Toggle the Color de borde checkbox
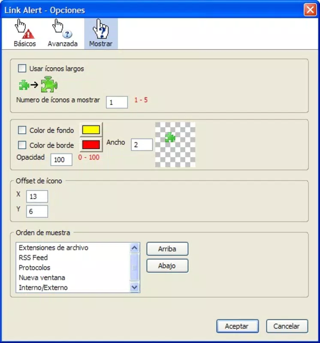The height and width of the screenshot is (343, 320). pyautogui.click(x=22, y=145)
